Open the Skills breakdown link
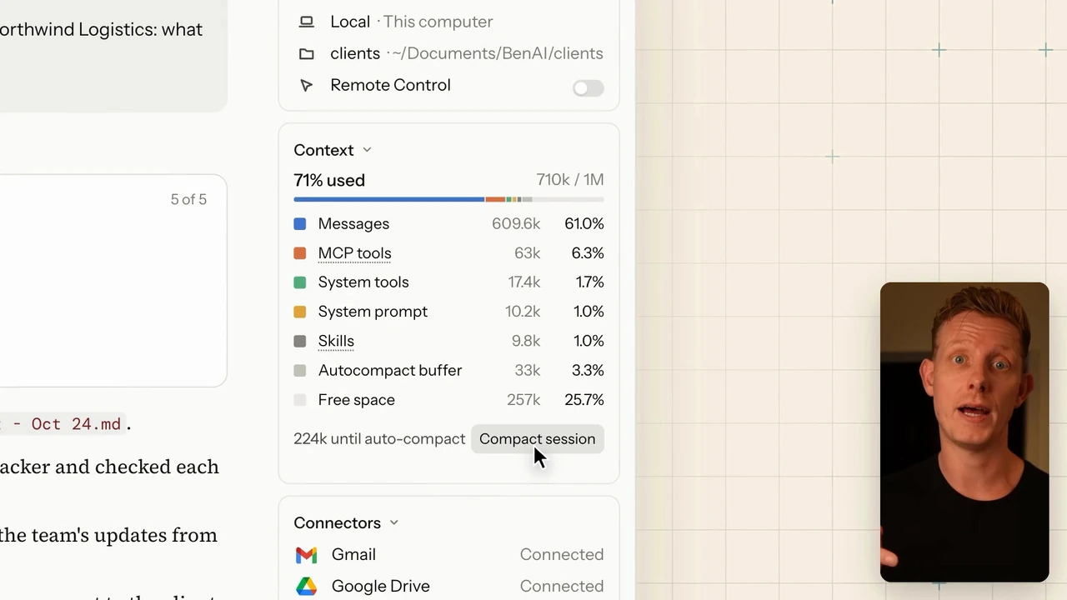The height and width of the screenshot is (600, 1067). (x=336, y=341)
